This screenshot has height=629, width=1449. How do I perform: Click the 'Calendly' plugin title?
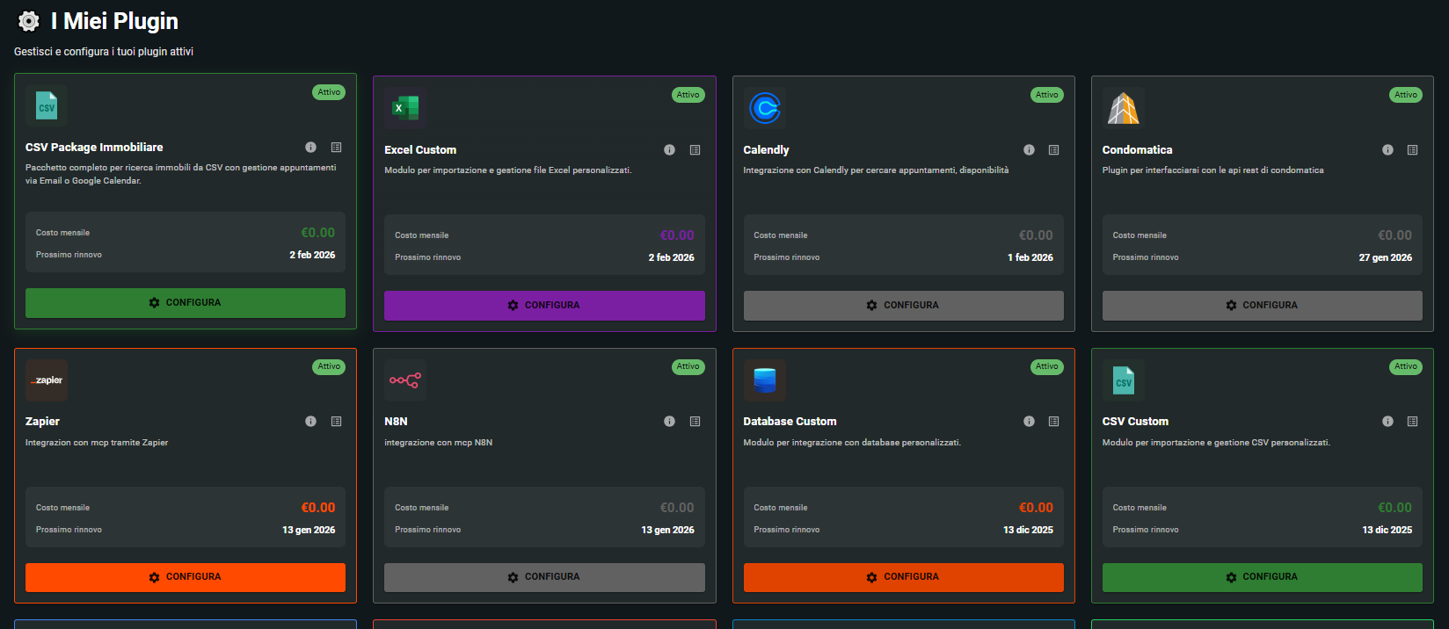click(x=766, y=150)
